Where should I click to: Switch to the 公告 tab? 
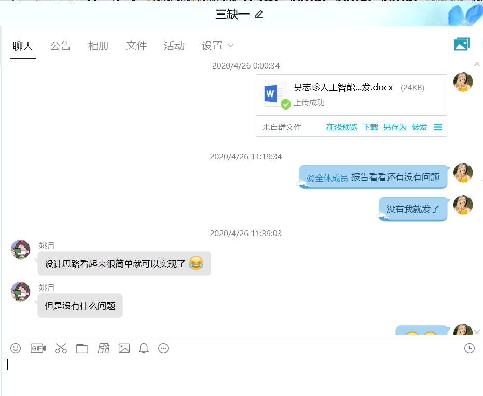pos(60,46)
